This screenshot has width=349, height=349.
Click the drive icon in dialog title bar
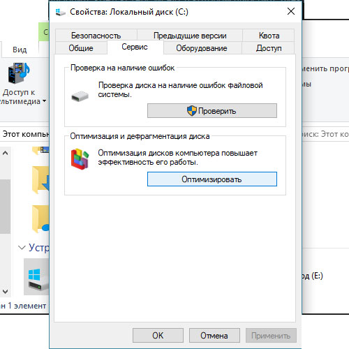click(x=60, y=12)
